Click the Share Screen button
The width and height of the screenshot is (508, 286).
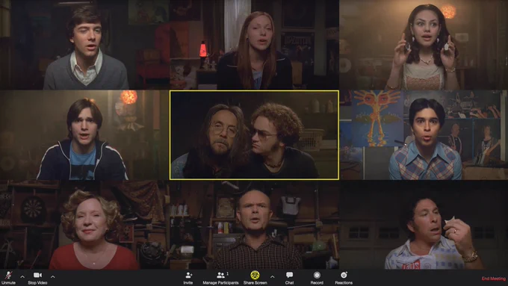point(255,278)
